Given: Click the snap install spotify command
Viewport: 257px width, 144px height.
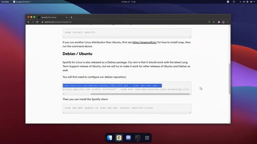Looking at the screenshot, I should pyautogui.click(x=80, y=32).
